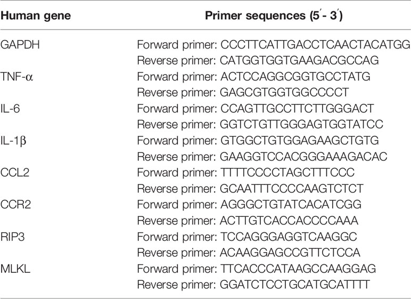Viewport: 411px width, 299px height.
Task: Select the GAPDH gene name
Action: pos(20,45)
